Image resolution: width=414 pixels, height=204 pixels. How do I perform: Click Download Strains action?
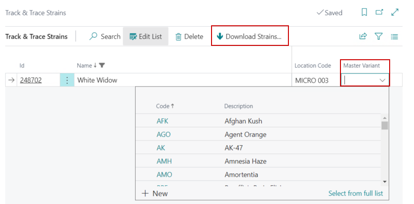(x=249, y=36)
